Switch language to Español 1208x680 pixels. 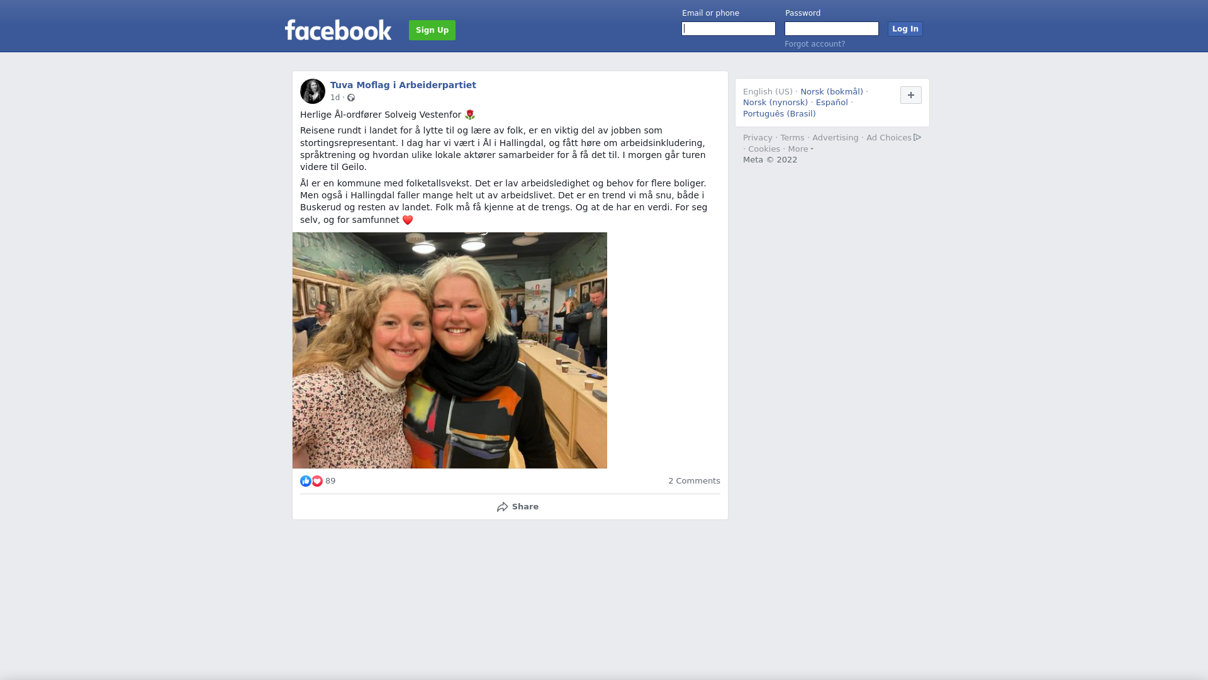click(832, 103)
